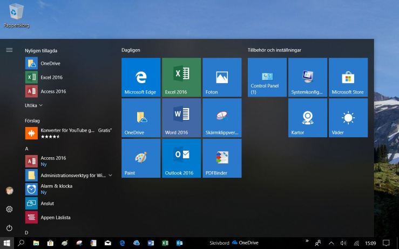Open the Microsoft Edge tile
The image size is (399, 249).
141,77
